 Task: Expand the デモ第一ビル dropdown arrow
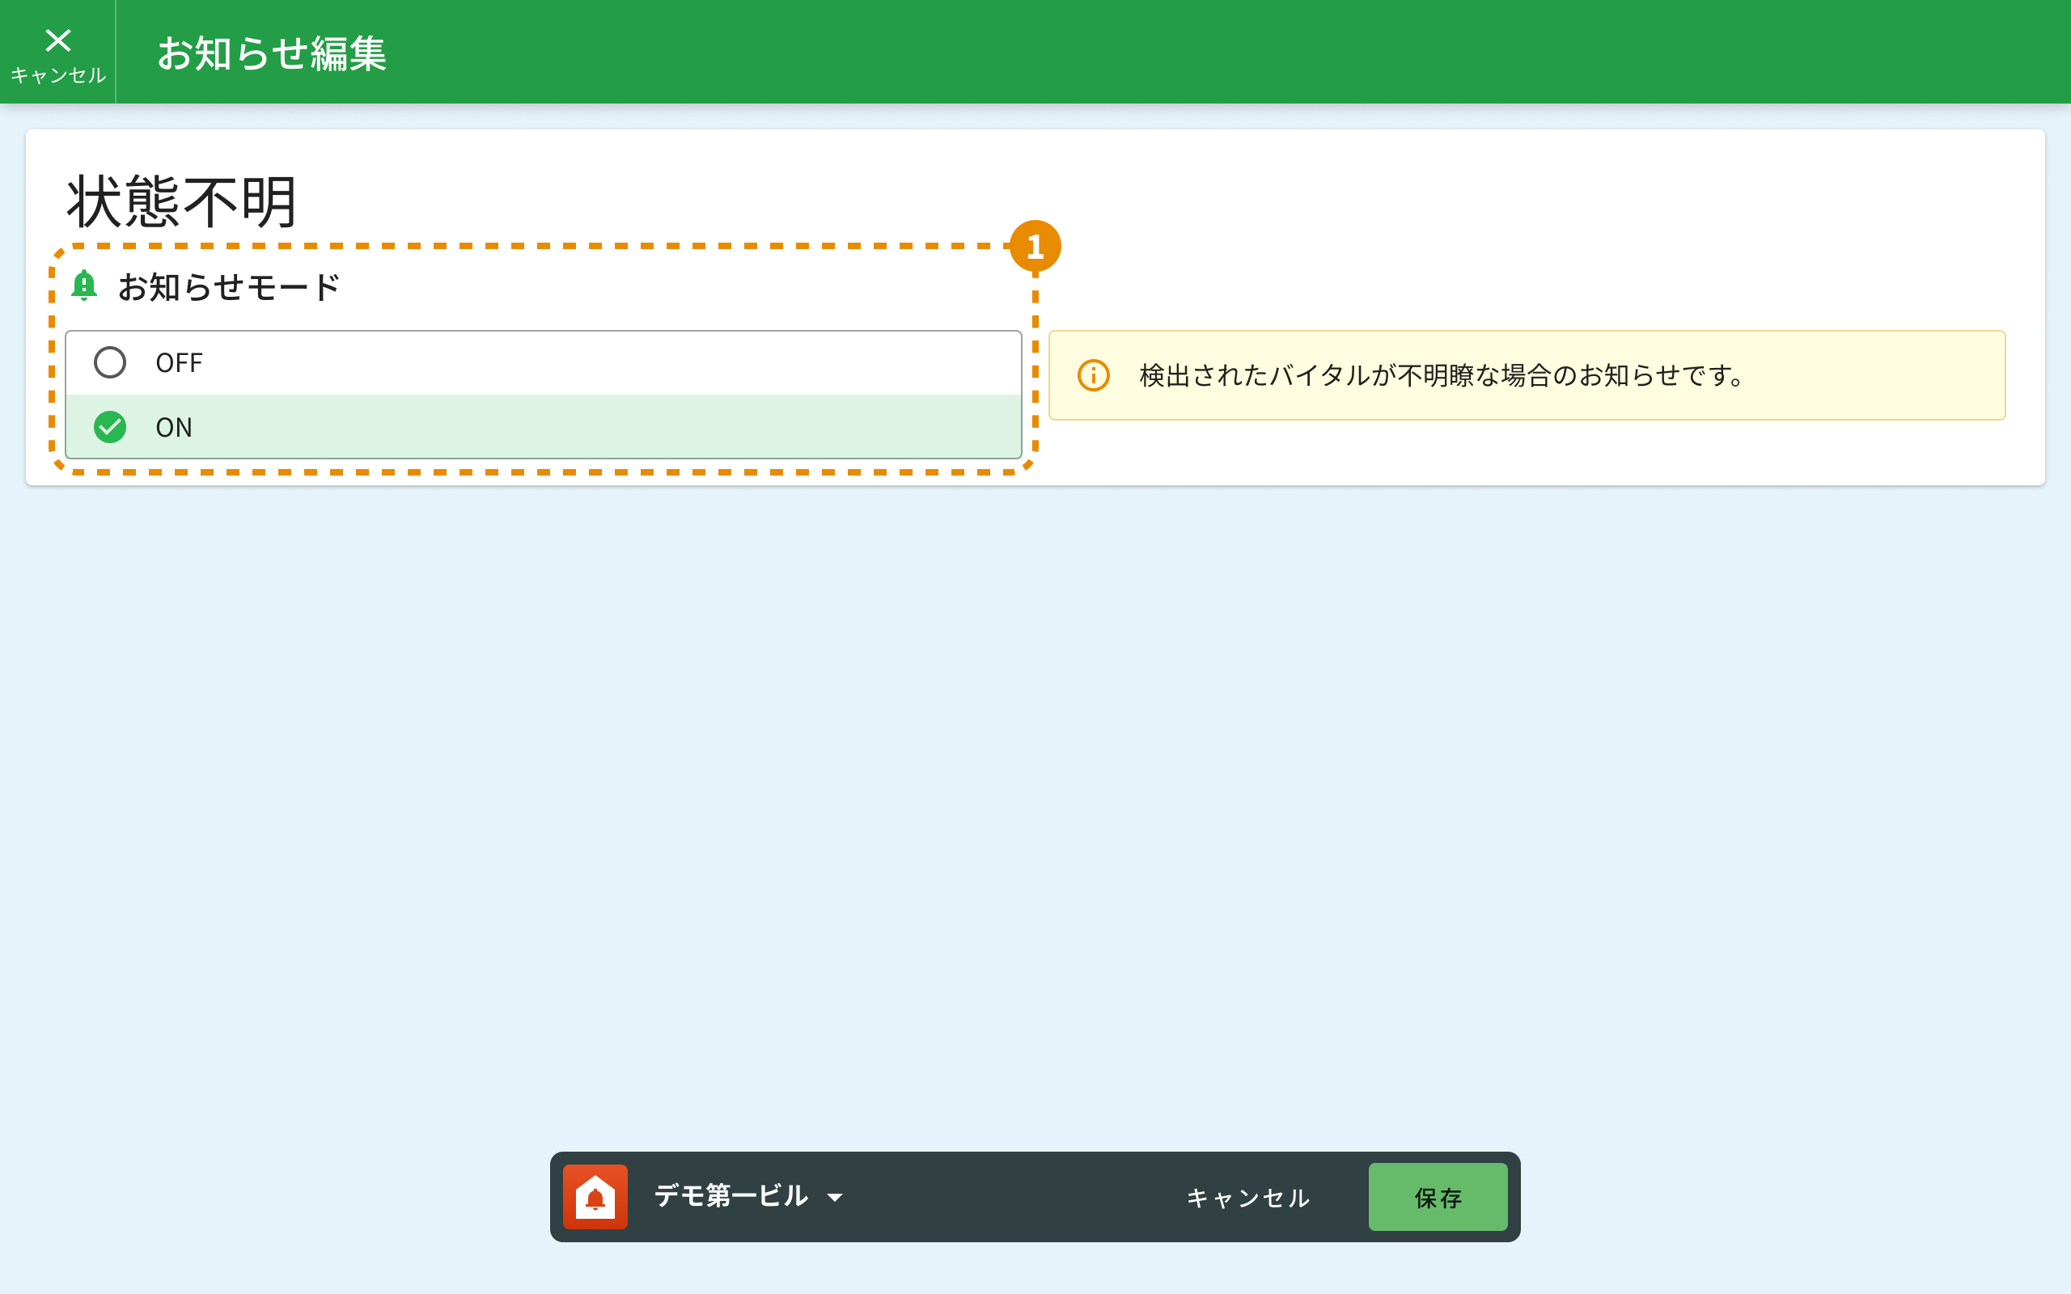point(834,1197)
